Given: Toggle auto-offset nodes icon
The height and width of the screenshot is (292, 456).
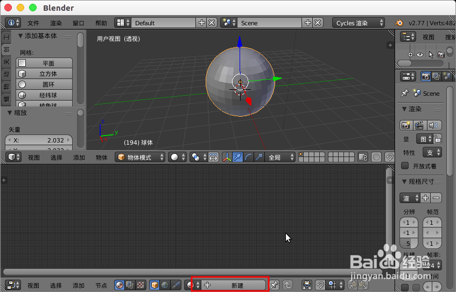Looking at the screenshot, I should 307,286.
